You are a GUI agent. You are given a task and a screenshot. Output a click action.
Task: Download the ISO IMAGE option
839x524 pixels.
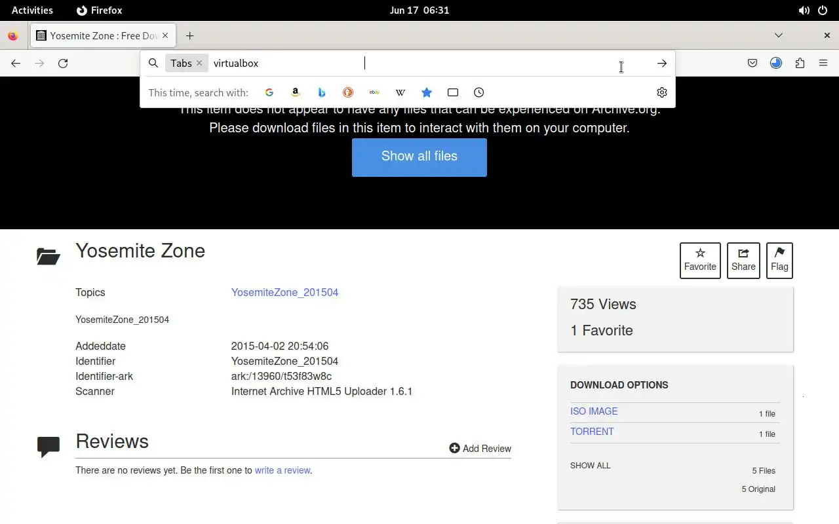[594, 411]
